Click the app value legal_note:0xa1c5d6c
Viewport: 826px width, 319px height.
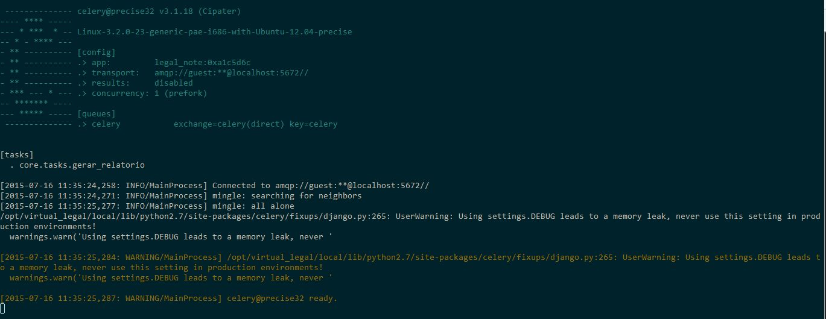(x=202, y=63)
